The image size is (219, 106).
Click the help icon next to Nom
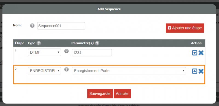click(x=32, y=26)
